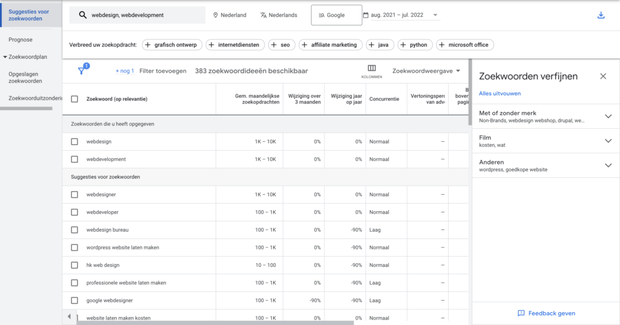Sort by 'Zoekwoord (op relevantie)' header

[117, 99]
